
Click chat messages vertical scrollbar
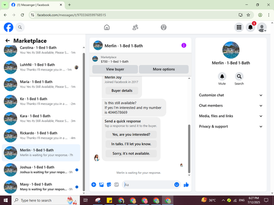pos(189,149)
